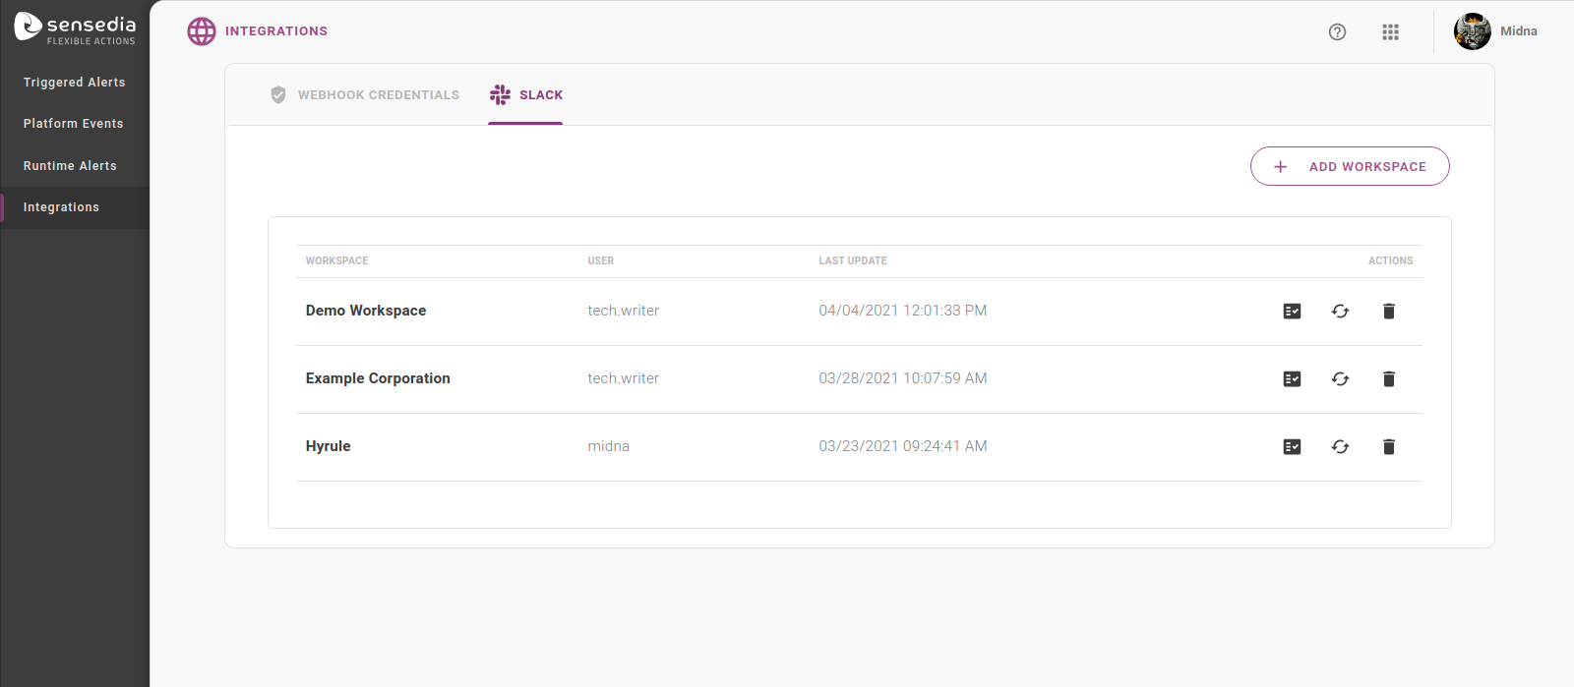Switch to the Webhook Credentials tab

coord(365,95)
